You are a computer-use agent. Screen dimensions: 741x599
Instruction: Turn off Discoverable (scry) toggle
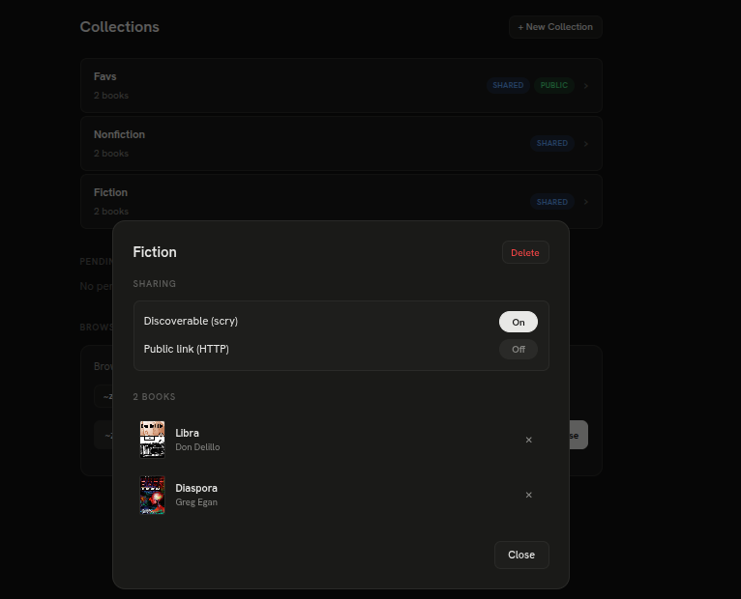tap(518, 322)
